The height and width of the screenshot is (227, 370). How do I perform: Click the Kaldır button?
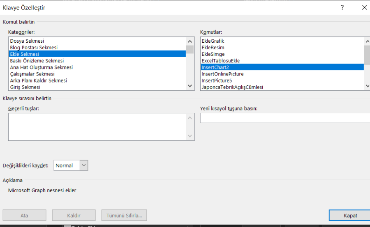point(74,216)
